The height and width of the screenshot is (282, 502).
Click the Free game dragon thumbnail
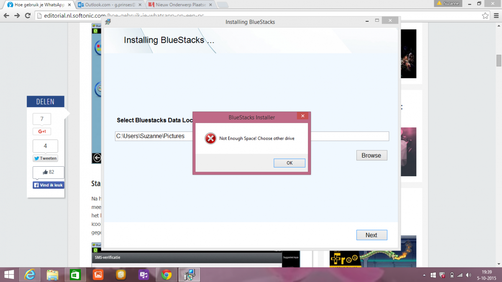373,252
